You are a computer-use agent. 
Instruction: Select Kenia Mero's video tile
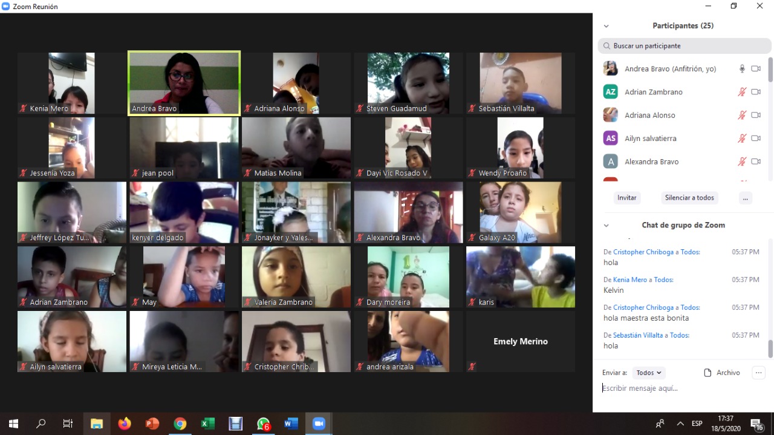(x=72, y=83)
